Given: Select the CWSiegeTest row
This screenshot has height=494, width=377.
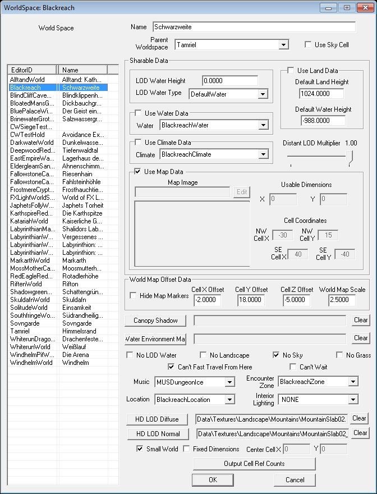Looking at the screenshot, I should 31,127.
